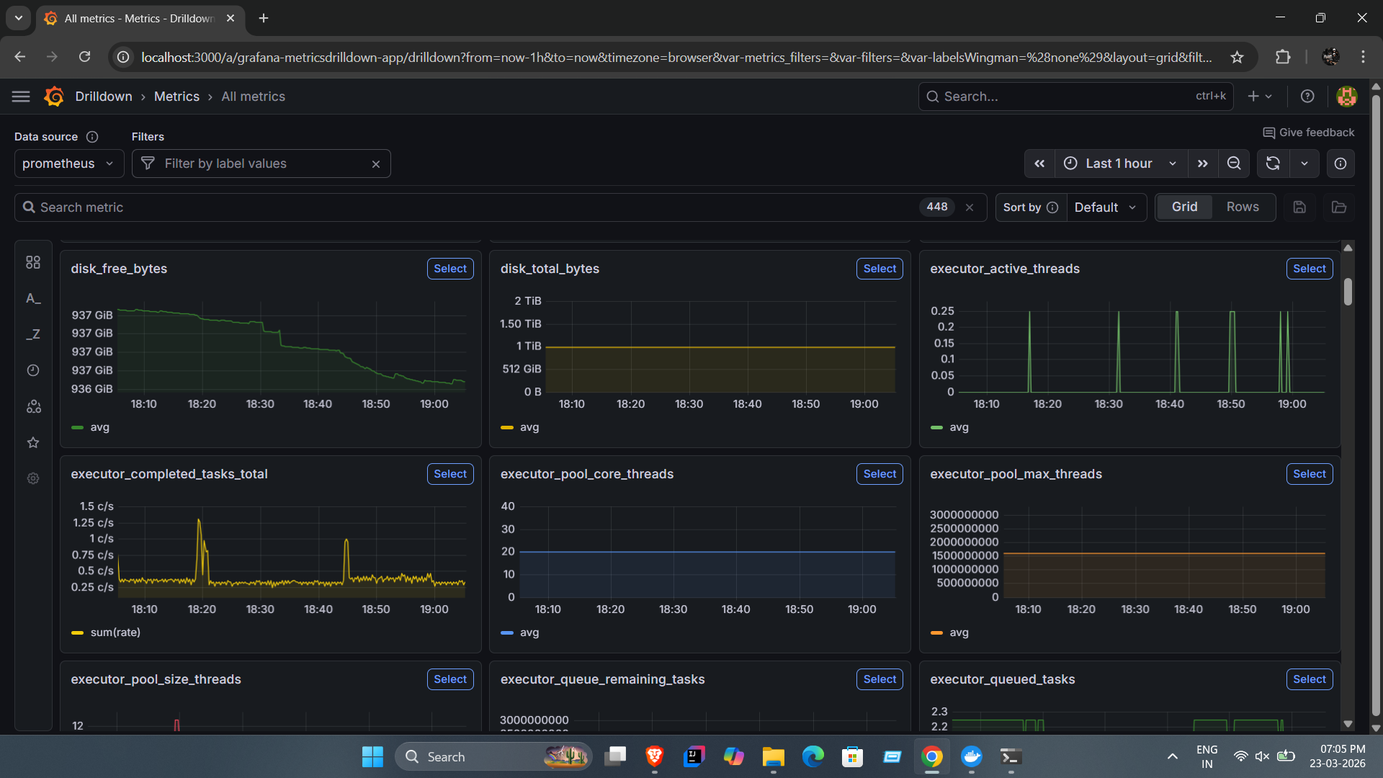
Task: Open the prefix filters (A_) sidebar icon
Action: pyautogui.click(x=33, y=298)
